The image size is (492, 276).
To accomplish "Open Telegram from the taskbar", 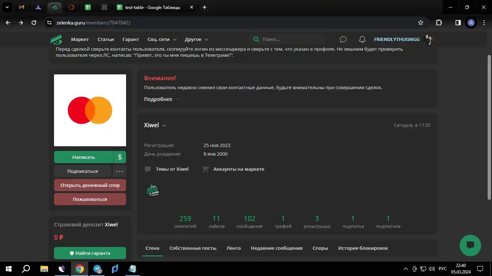I will tap(97, 269).
